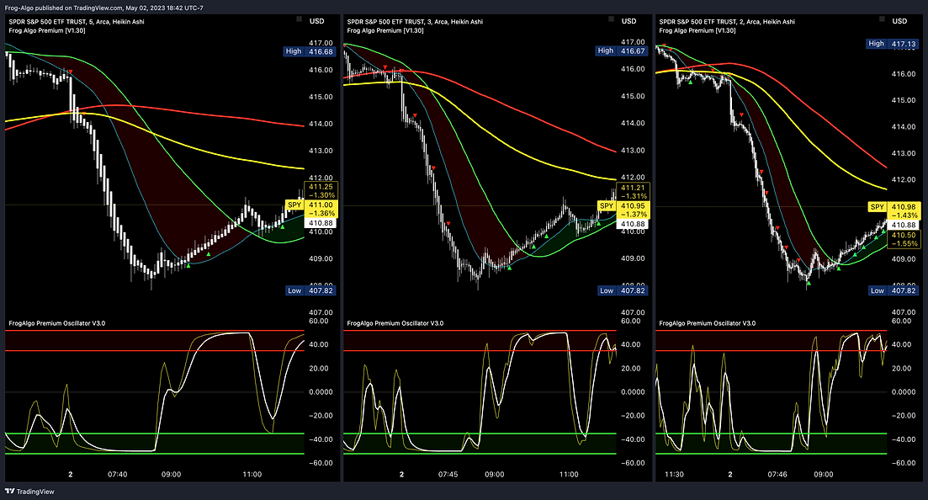Click the SPY 410.95 −1.37% yellow price tag
The image size is (928, 500).
tap(623, 210)
